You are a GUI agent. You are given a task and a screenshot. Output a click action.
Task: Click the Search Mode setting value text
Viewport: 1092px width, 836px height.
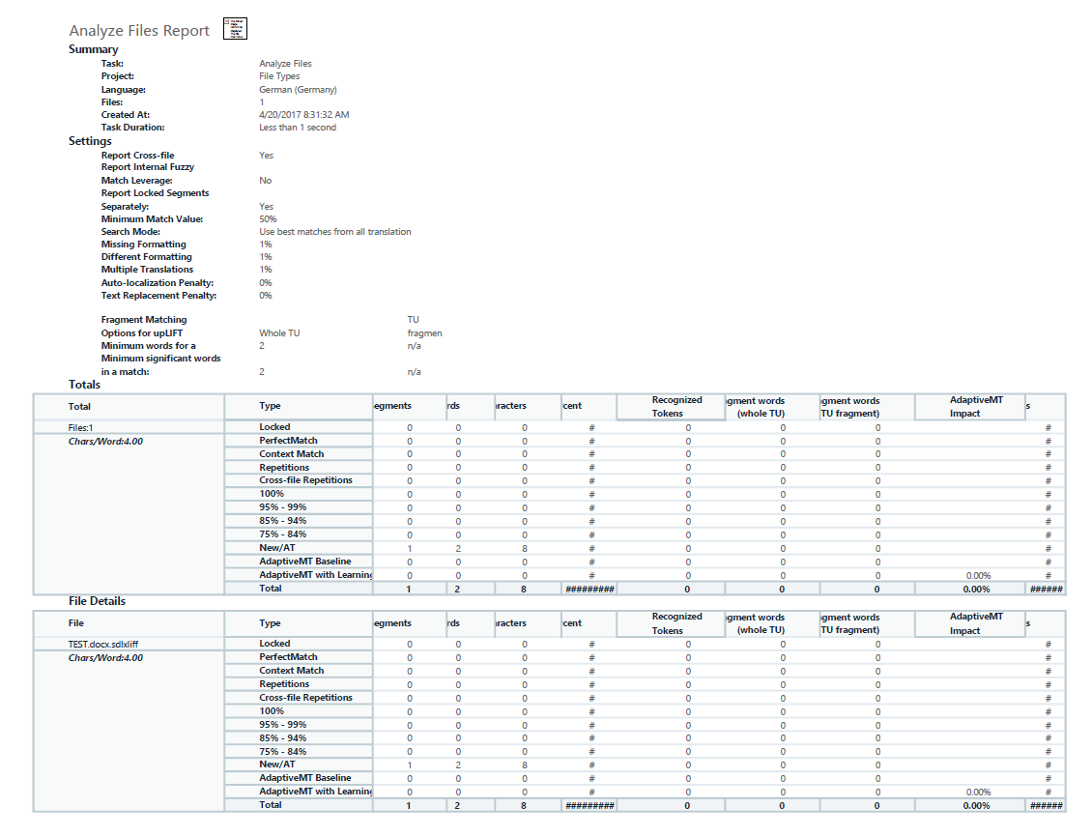[x=335, y=231]
